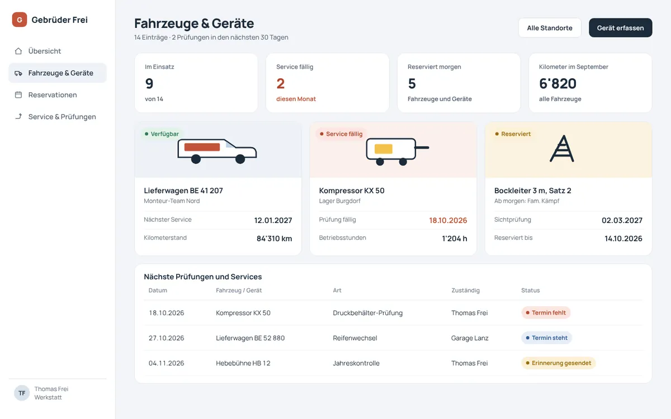Select Fahrzeuge & Geräte in sidebar
This screenshot has width=671, height=419.
click(x=58, y=73)
